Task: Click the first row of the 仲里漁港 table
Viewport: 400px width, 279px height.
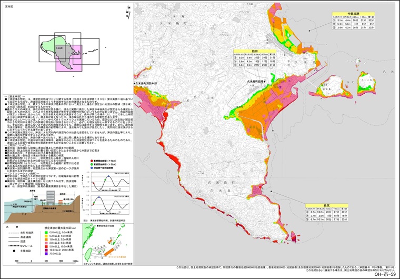Action: click(x=353, y=20)
